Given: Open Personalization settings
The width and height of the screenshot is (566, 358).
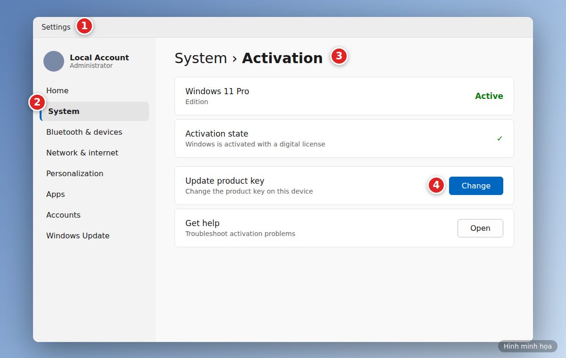Looking at the screenshot, I should [x=94, y=173].
